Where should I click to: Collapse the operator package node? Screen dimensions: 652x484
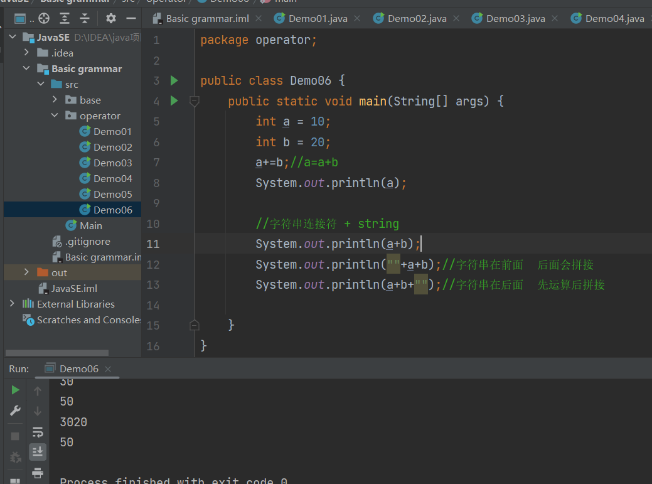click(x=55, y=116)
